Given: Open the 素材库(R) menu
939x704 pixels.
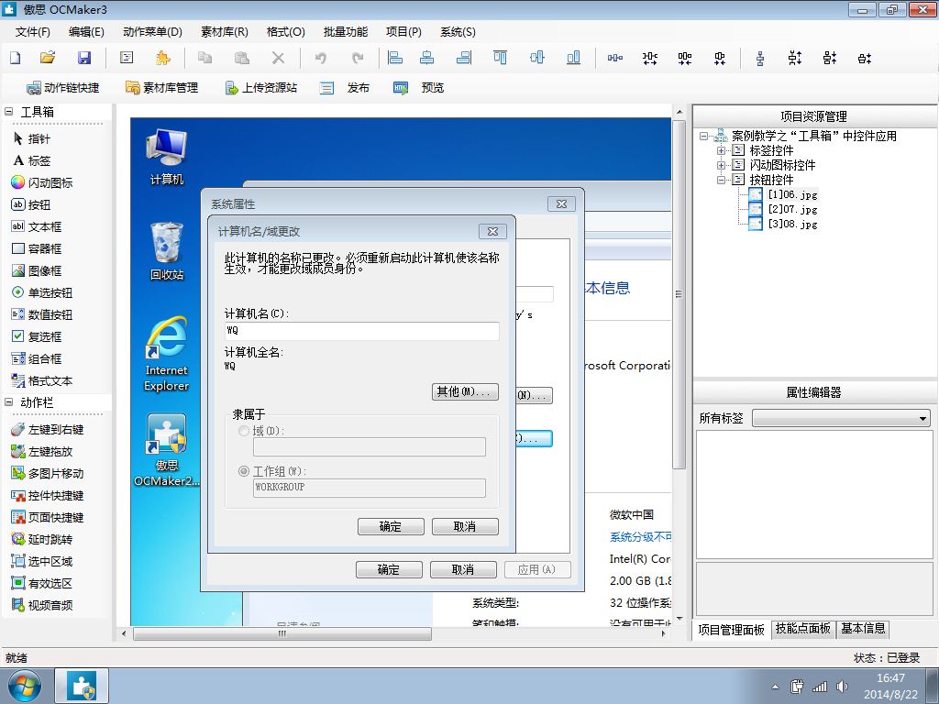Looking at the screenshot, I should (x=225, y=32).
